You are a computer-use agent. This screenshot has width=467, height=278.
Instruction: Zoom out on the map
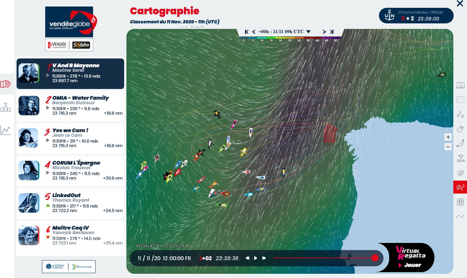click(448, 147)
